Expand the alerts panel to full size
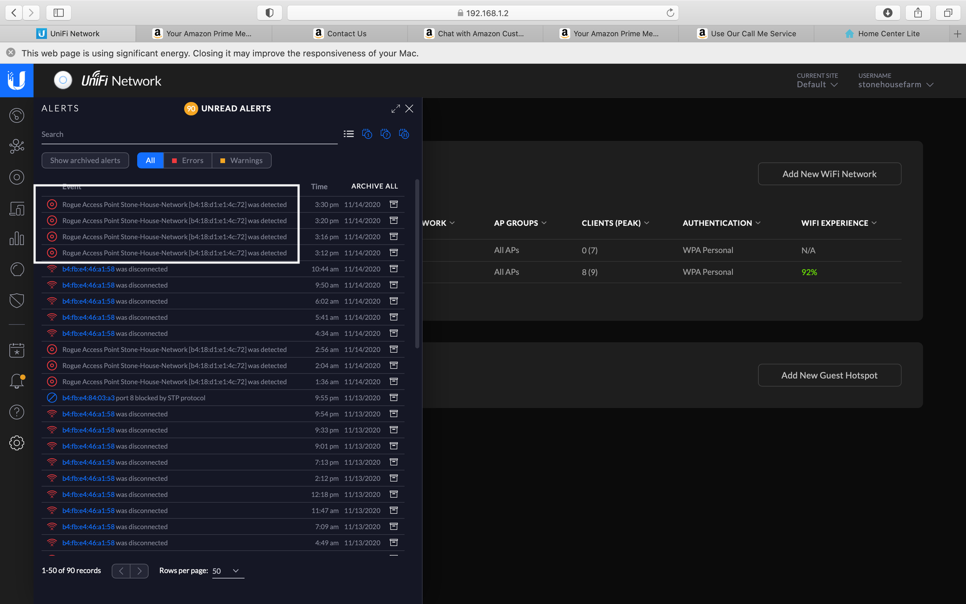Image resolution: width=966 pixels, height=604 pixels. tap(396, 109)
